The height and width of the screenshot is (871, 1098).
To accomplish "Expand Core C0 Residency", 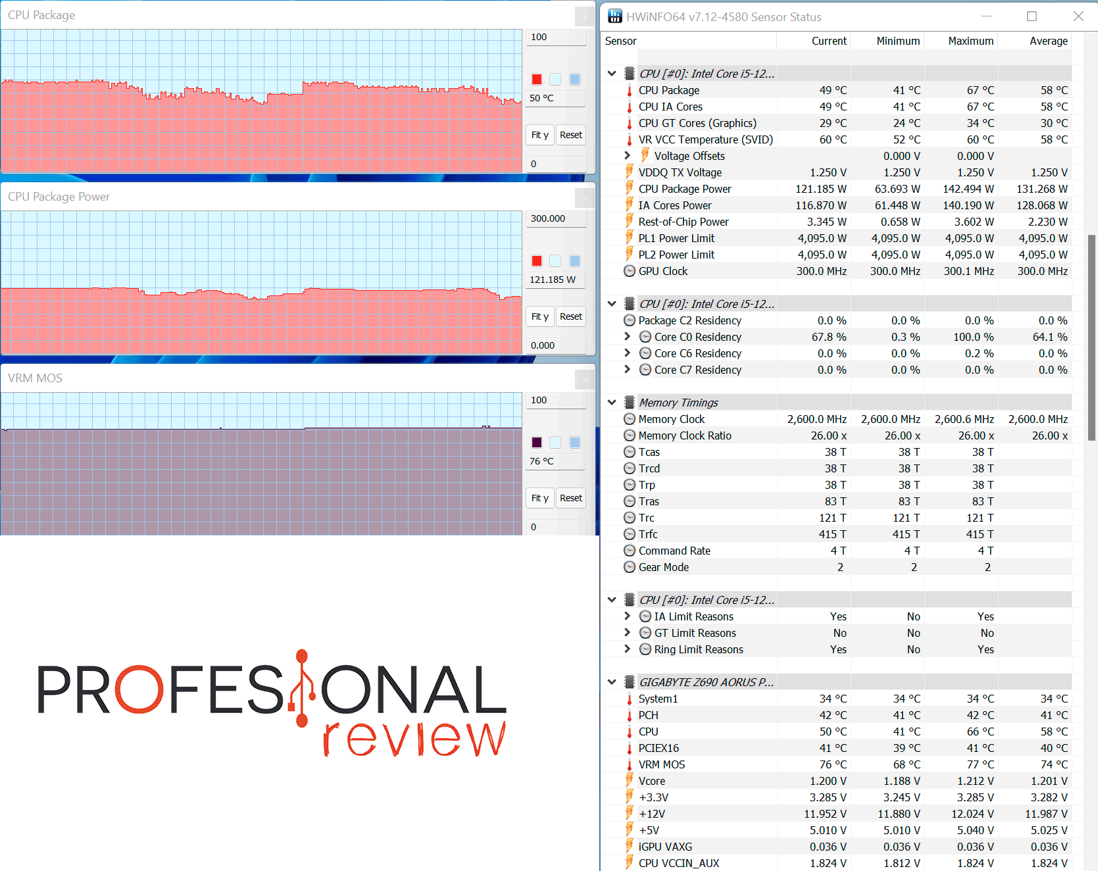I will 627,337.
